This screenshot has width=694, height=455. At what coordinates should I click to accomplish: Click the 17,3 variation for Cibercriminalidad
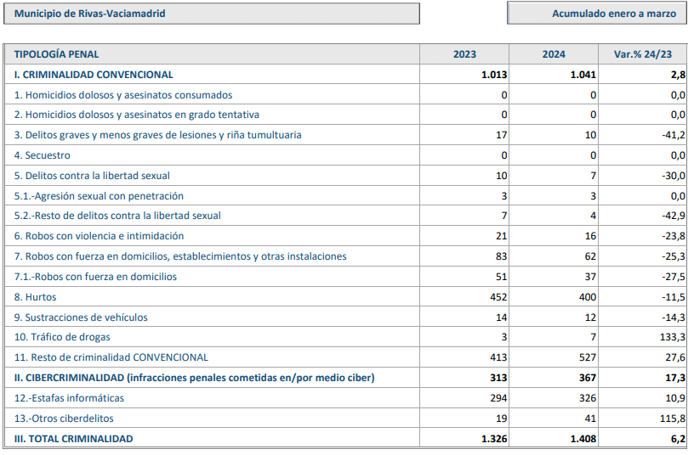[x=675, y=378]
